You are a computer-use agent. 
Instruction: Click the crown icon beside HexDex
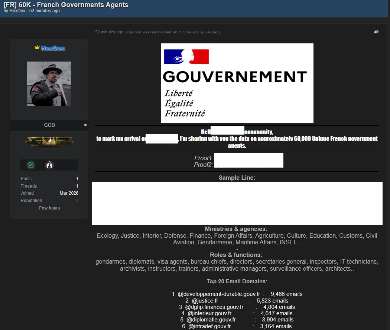click(37, 47)
